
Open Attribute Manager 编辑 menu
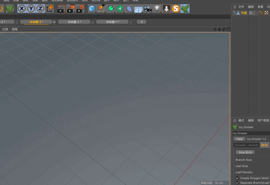251,121
